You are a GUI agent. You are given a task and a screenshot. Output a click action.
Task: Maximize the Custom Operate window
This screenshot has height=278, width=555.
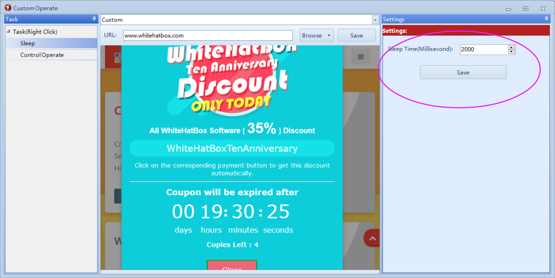525,9
